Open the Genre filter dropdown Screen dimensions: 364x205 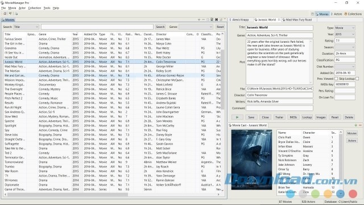tap(196, 27)
